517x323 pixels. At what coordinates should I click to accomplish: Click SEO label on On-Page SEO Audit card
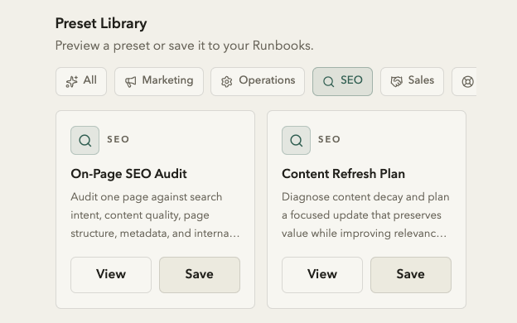pyautogui.click(x=118, y=139)
